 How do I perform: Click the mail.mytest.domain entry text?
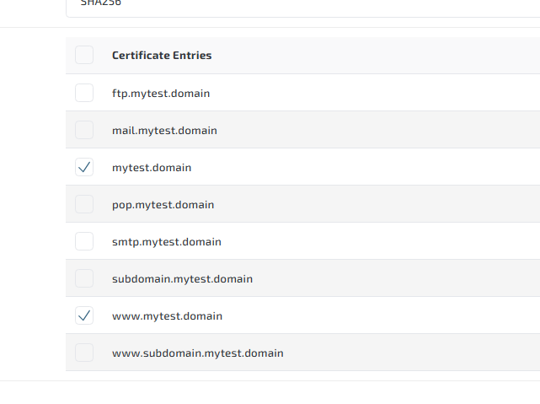click(x=164, y=131)
